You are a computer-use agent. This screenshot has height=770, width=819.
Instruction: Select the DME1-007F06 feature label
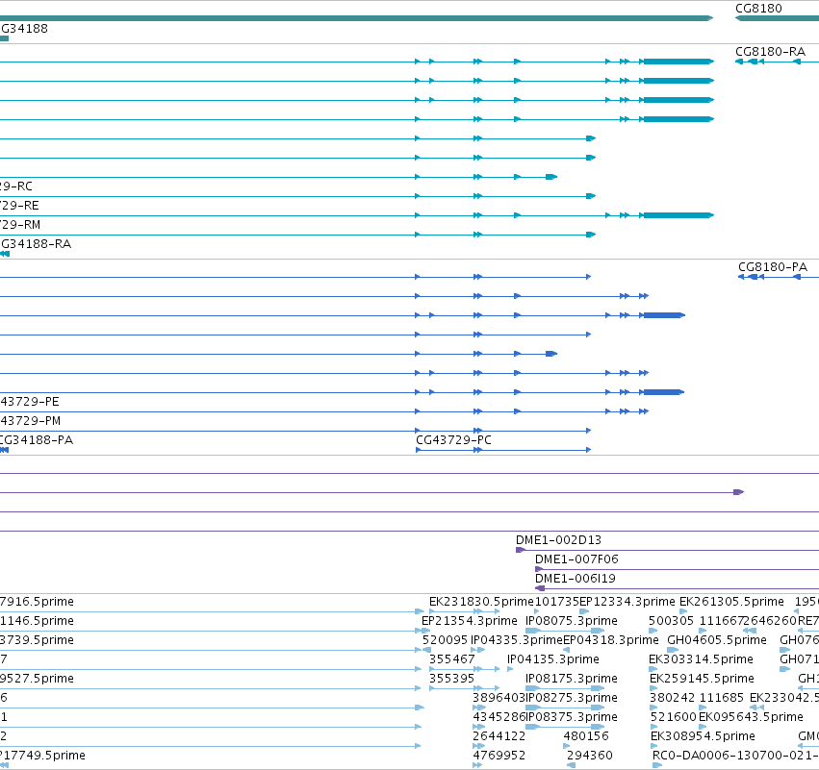(576, 559)
